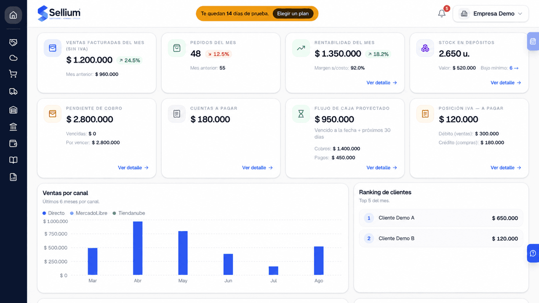
Task: Open the handshake icon in sidebar
Action: click(x=13, y=43)
